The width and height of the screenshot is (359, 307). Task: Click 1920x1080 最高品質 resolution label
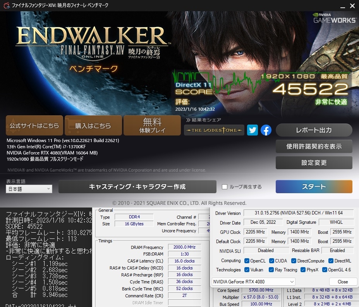click(304, 76)
